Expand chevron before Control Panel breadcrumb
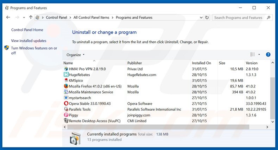 click(43, 18)
